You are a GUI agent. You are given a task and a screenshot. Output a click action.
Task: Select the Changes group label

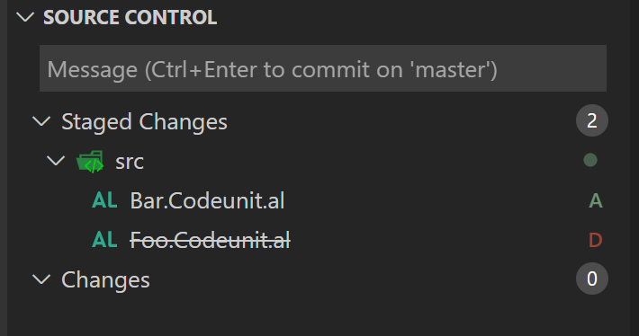click(105, 280)
